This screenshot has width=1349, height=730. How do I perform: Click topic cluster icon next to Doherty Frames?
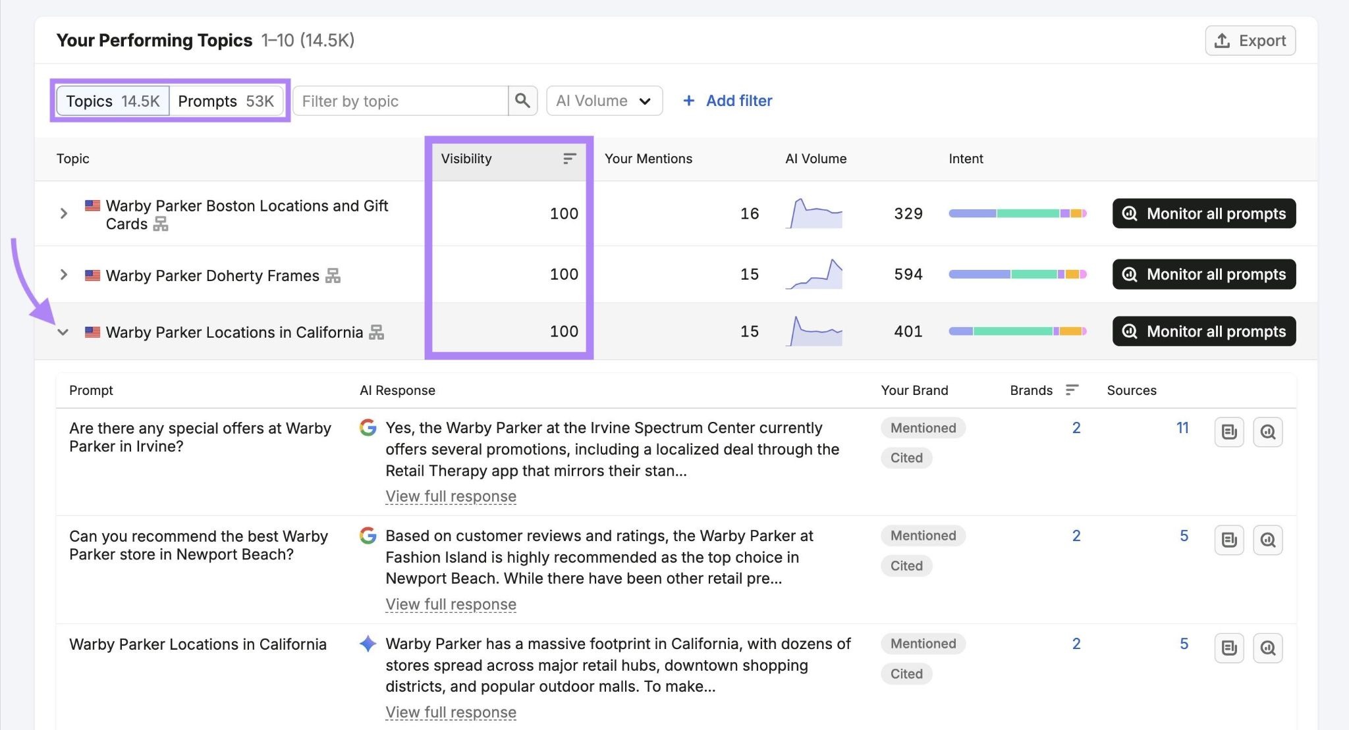pyautogui.click(x=333, y=276)
